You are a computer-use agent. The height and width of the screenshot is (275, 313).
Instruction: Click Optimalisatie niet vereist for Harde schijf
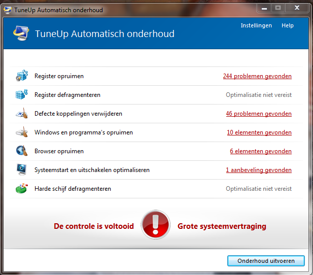click(259, 189)
